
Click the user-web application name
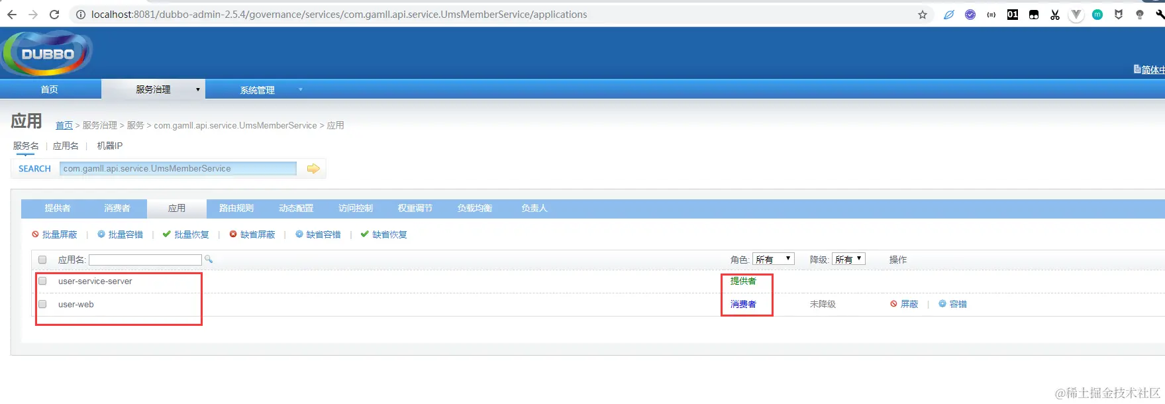point(76,304)
